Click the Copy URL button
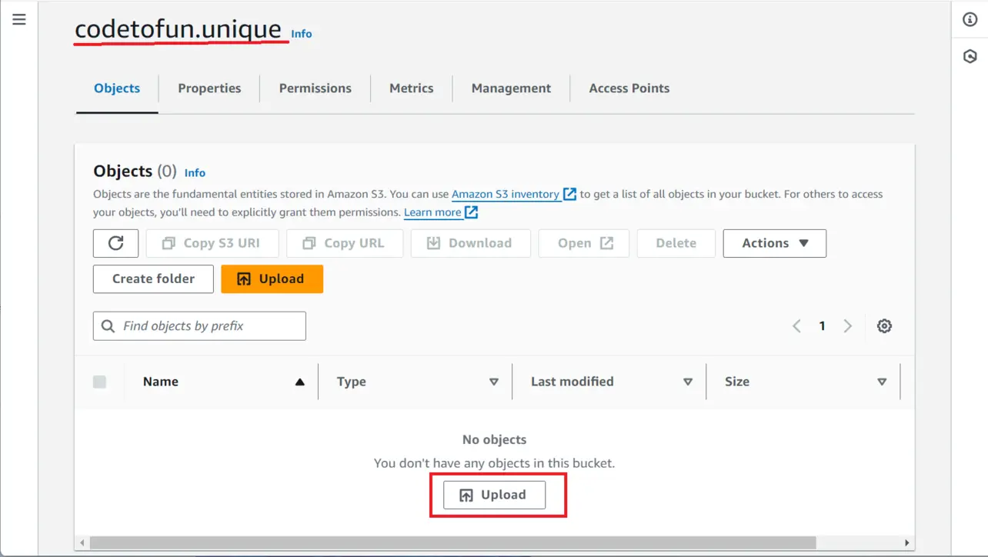The width and height of the screenshot is (988, 557). coord(344,243)
